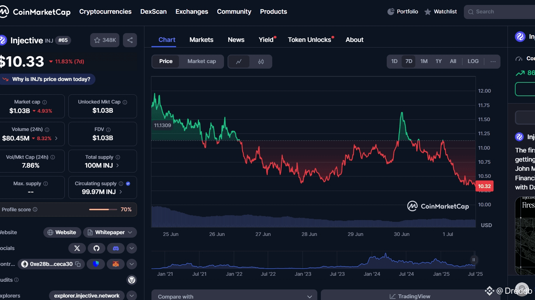
Task: Click the share icon next to Injective
Action: click(130, 40)
